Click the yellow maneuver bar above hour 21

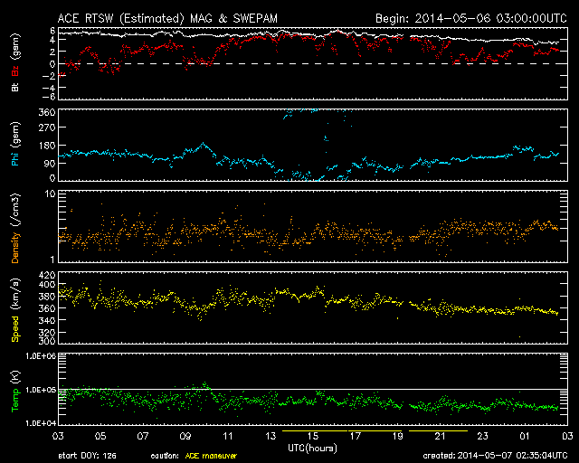pyautogui.click(x=438, y=430)
